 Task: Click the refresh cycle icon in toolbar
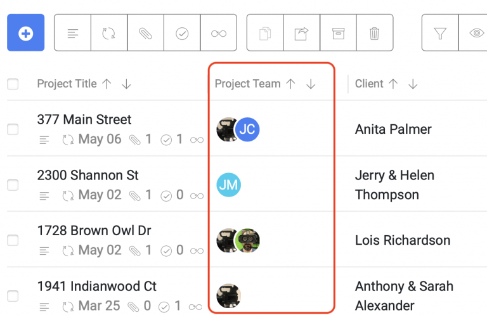(x=109, y=33)
